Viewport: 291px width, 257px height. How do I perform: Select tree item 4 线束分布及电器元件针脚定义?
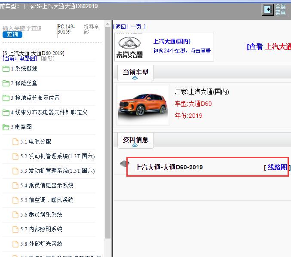[49, 113]
